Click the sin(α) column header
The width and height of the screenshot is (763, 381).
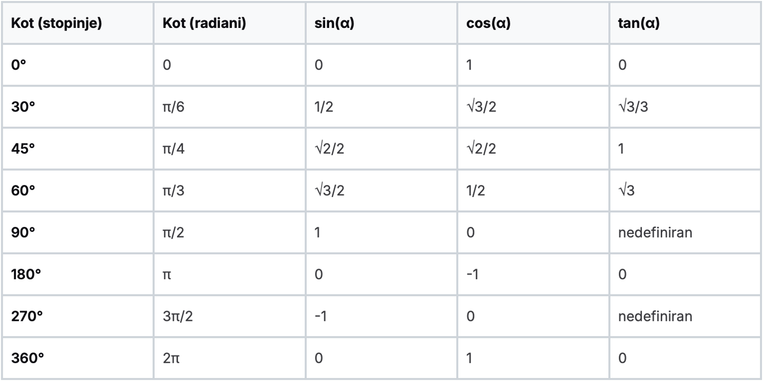(335, 24)
